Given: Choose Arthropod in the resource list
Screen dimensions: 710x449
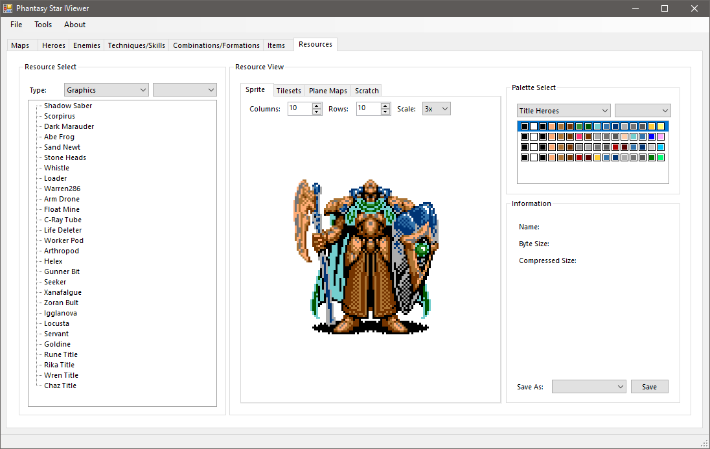Looking at the screenshot, I should pos(61,251).
